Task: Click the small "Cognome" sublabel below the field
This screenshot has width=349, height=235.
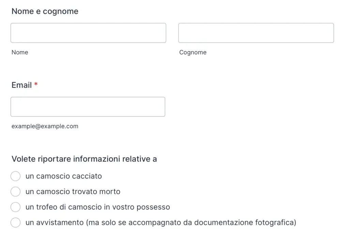Action: [x=193, y=52]
